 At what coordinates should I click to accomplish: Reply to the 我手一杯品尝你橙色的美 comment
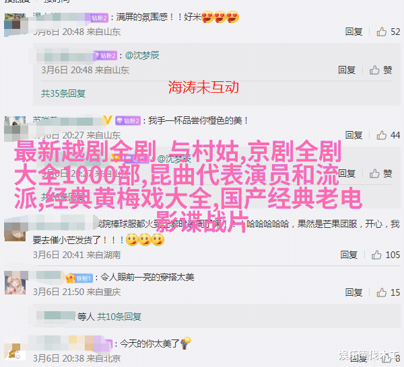[x=353, y=135]
